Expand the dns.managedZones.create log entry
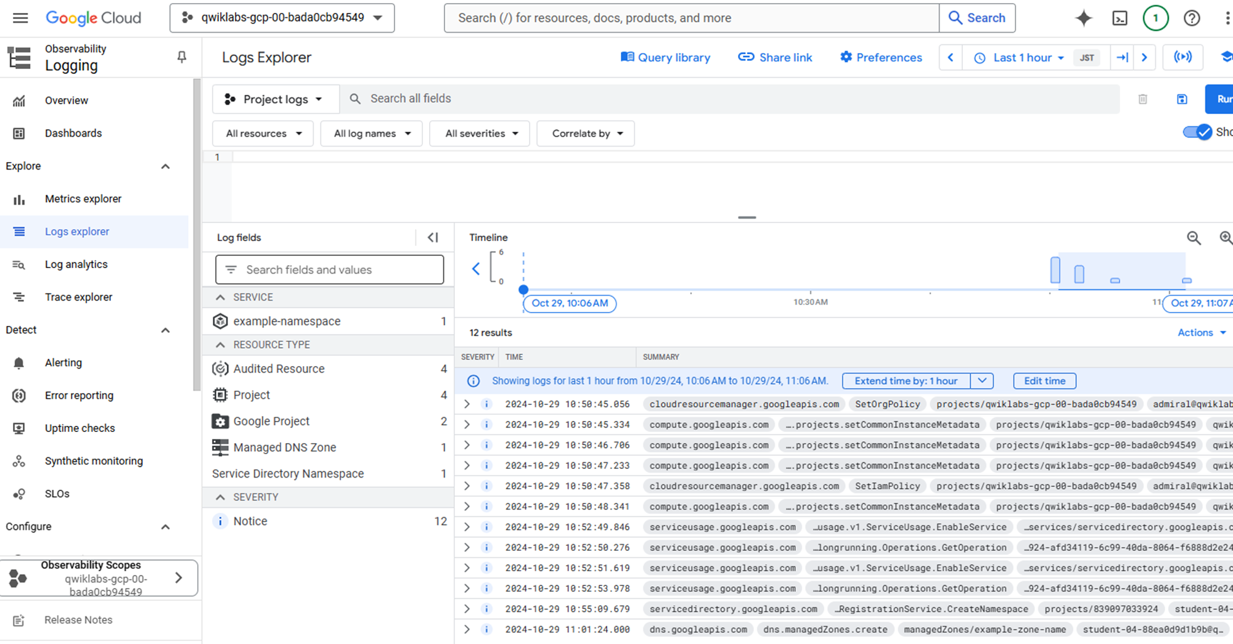 [x=467, y=629]
